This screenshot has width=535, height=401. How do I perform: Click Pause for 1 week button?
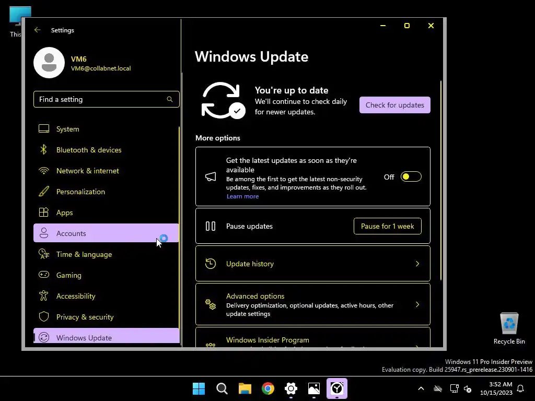point(387,226)
